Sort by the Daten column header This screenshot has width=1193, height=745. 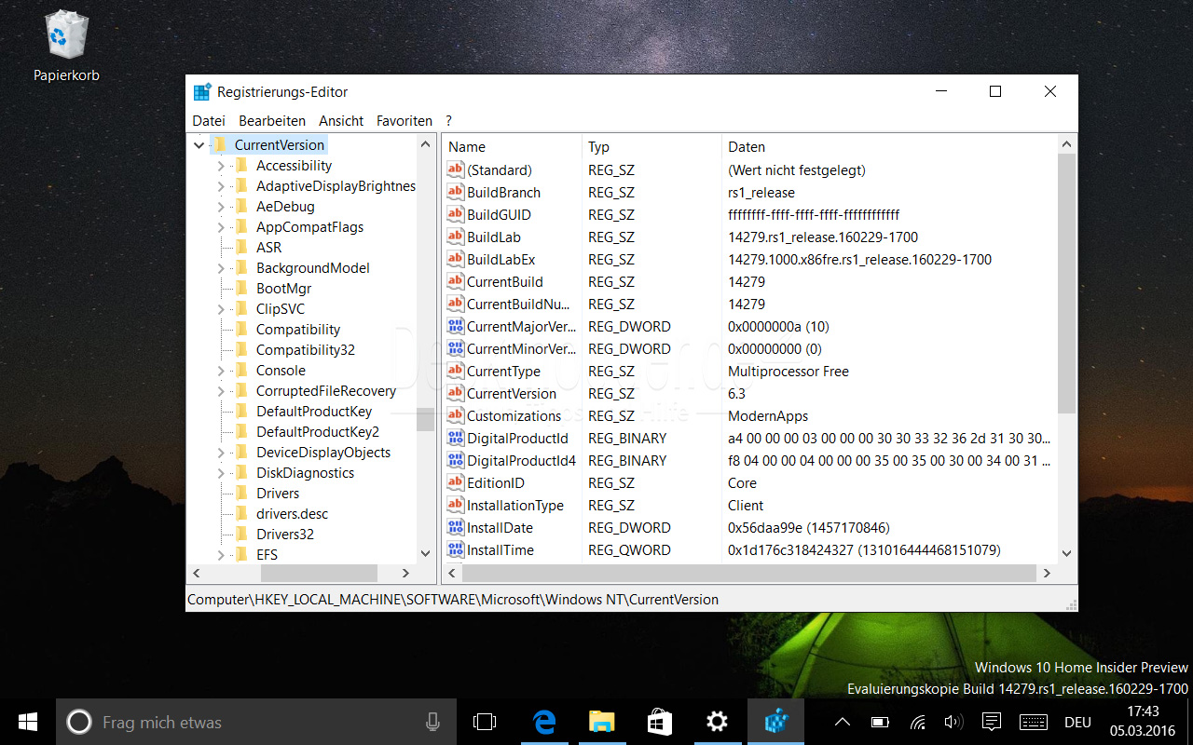(x=889, y=146)
